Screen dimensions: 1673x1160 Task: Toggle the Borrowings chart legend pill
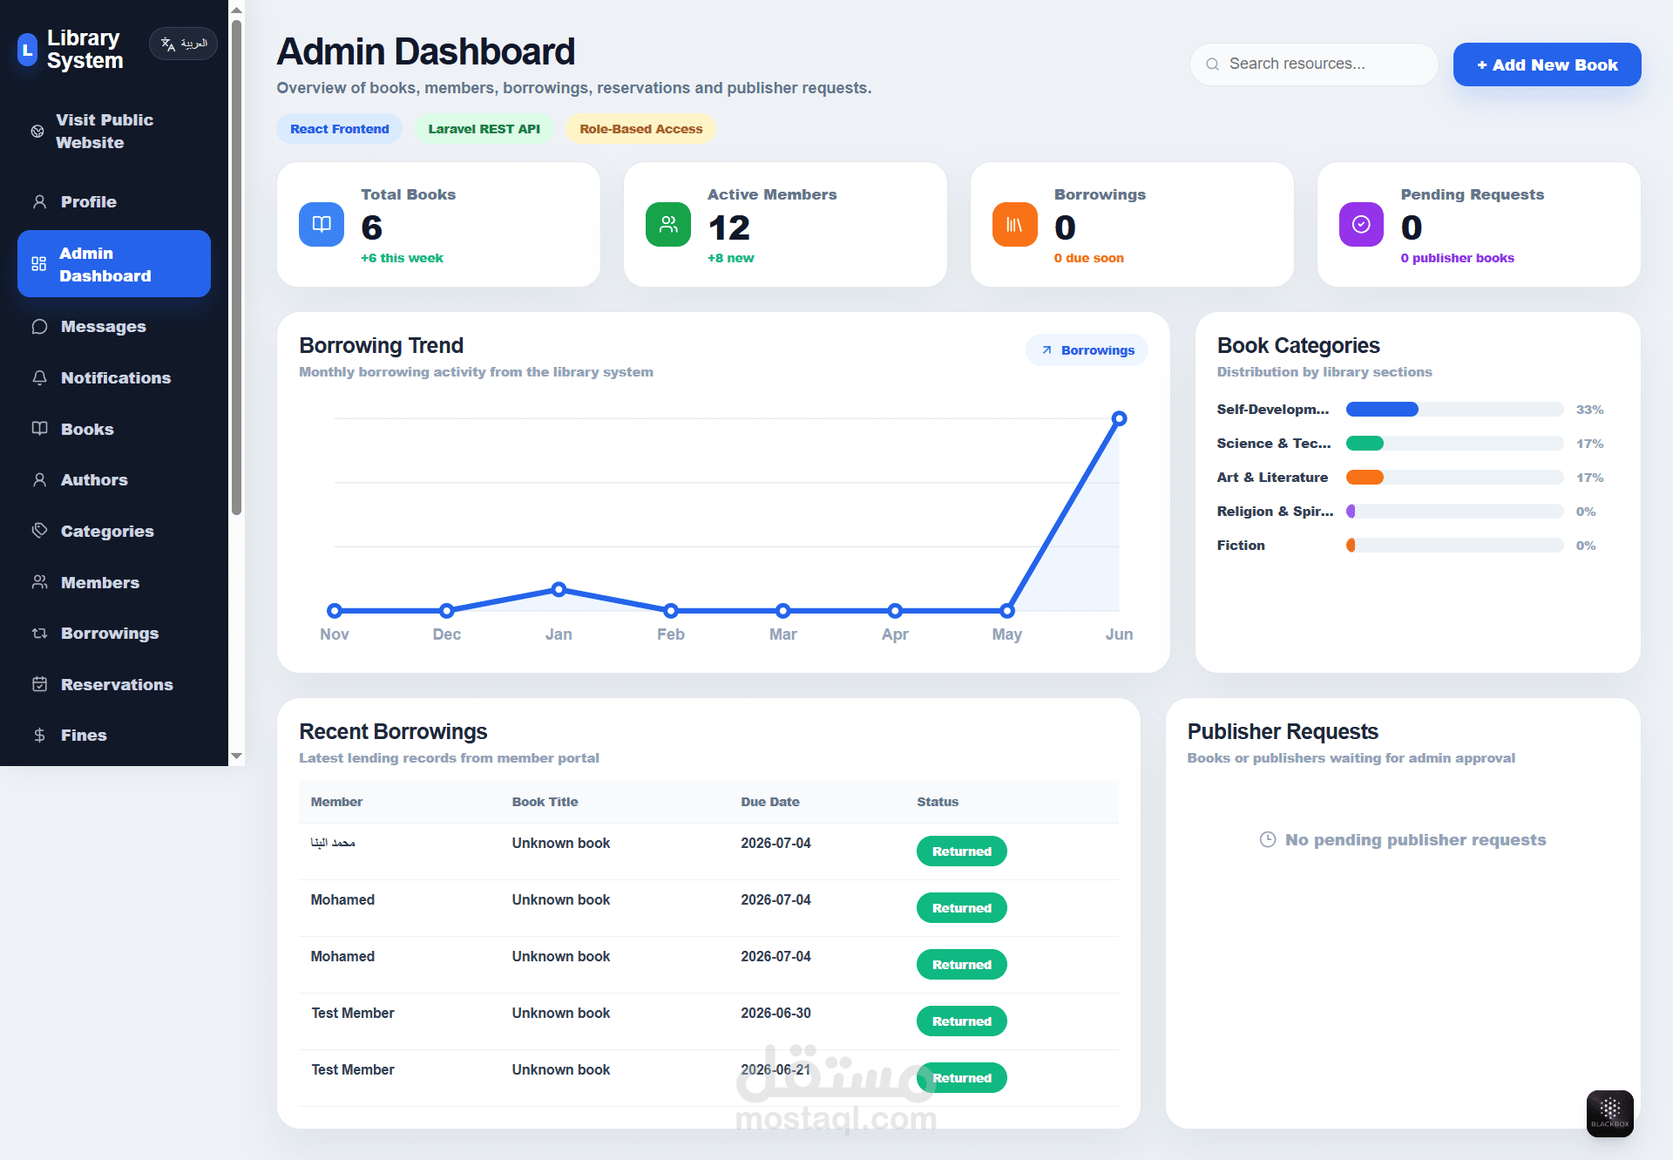[x=1087, y=350]
